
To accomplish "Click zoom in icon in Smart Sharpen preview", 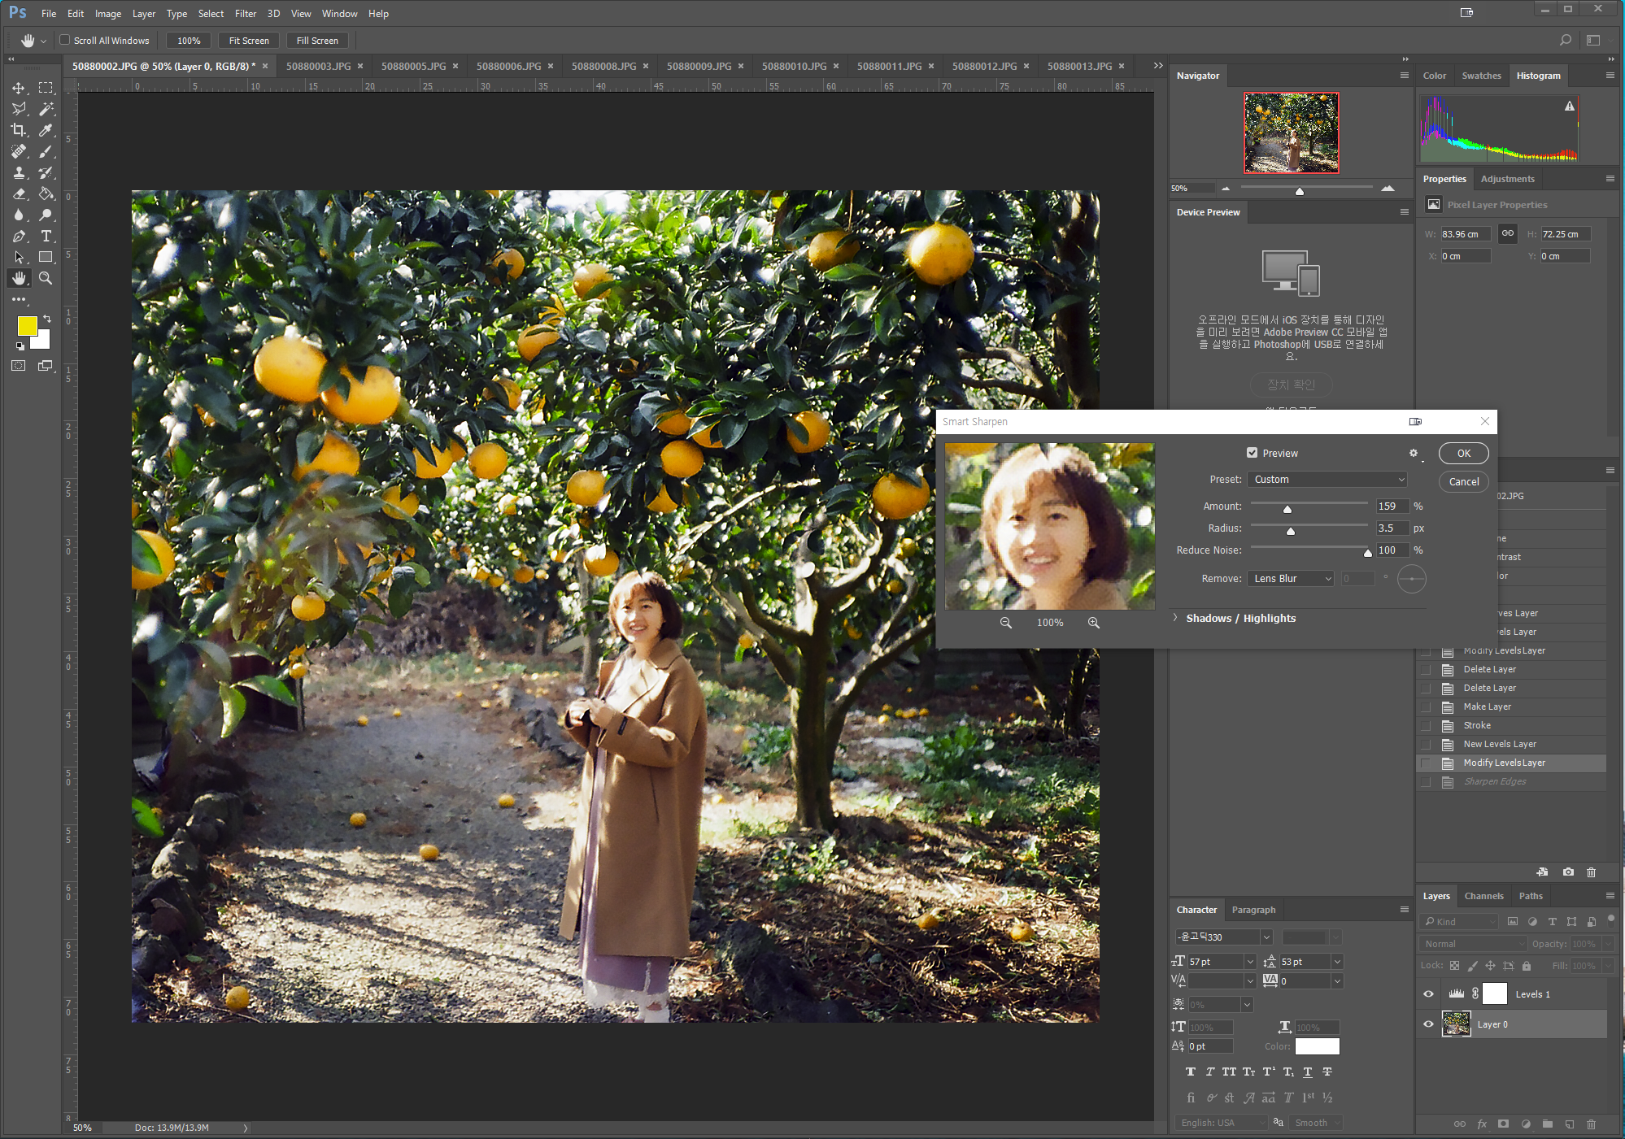I will (1093, 623).
